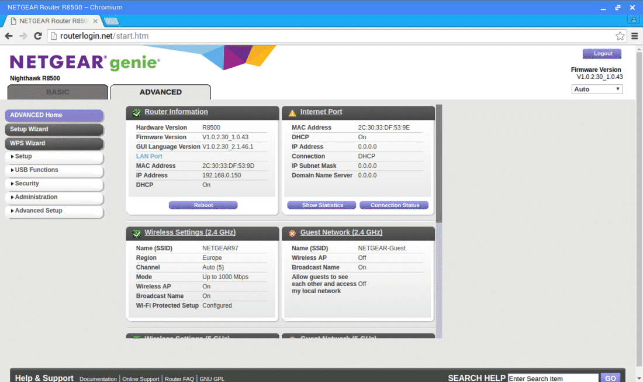The image size is (643, 382).
Task: Open Wireless Settings (2.4 GHz) link
Action: pyautogui.click(x=190, y=232)
